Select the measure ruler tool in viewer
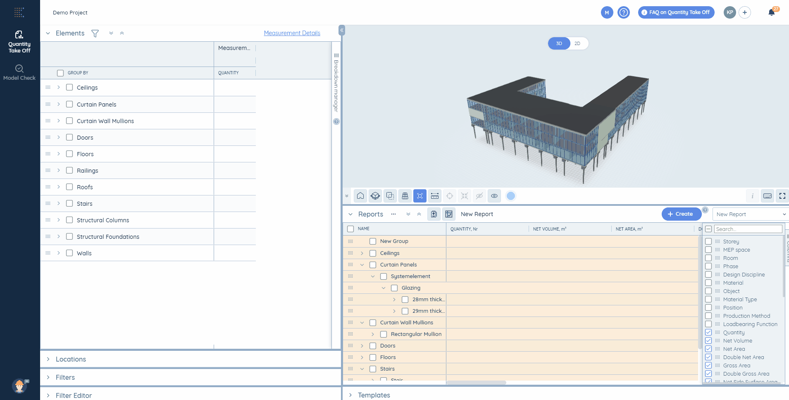 point(435,196)
